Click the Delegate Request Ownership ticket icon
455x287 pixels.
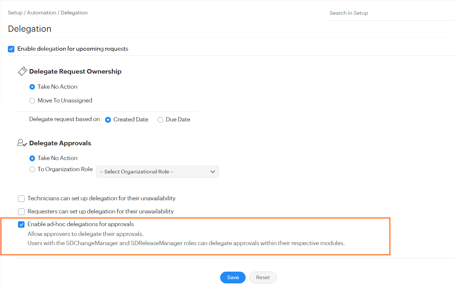22,71
